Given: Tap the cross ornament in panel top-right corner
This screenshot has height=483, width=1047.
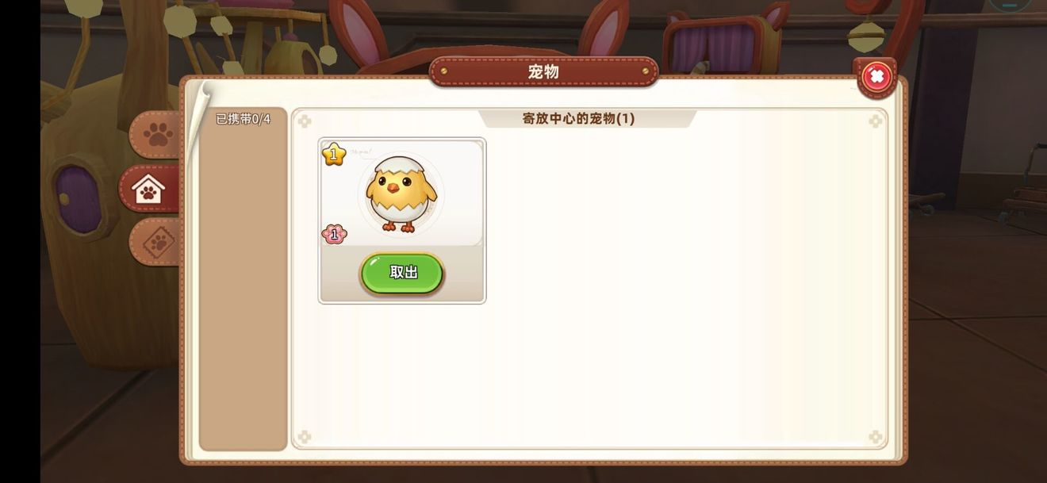Looking at the screenshot, I should pos(875,121).
